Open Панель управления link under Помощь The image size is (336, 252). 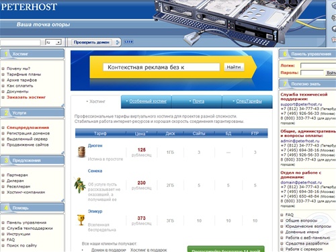[x=26, y=222]
